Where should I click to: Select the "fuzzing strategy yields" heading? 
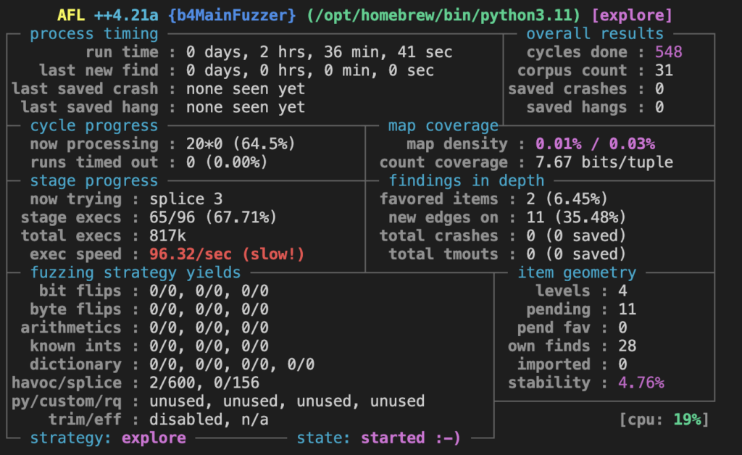click(136, 272)
